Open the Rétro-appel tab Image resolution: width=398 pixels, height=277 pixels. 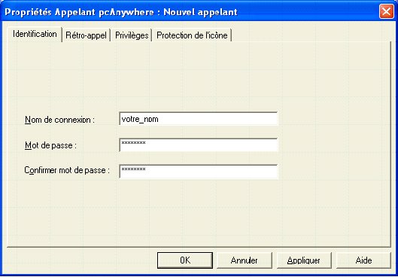pyautogui.click(x=86, y=35)
